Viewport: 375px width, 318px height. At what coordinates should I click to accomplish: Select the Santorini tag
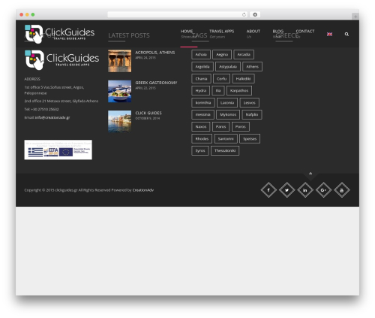point(226,138)
